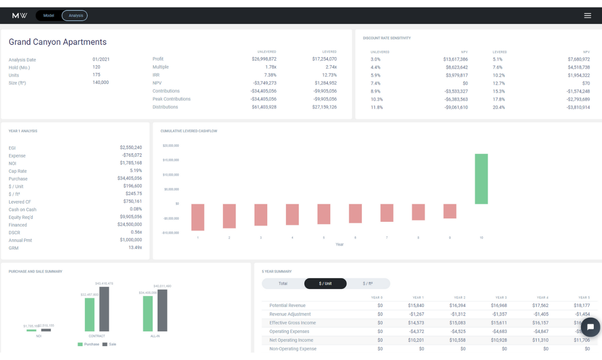Click the Contract Purchase bar labeled $32,457,600
This screenshot has width=602, height=360.
coord(90,315)
